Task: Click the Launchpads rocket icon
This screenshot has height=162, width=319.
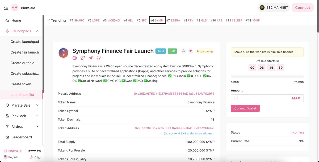Action: 7,31
